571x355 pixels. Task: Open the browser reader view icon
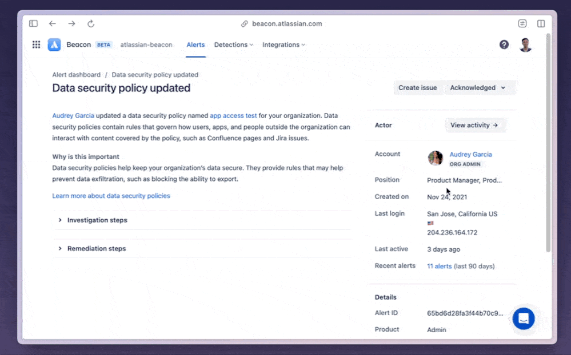(x=522, y=23)
